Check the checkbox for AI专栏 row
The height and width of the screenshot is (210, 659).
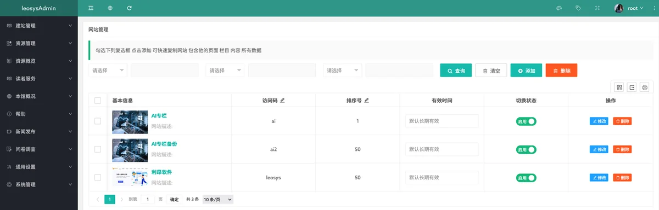pos(98,121)
